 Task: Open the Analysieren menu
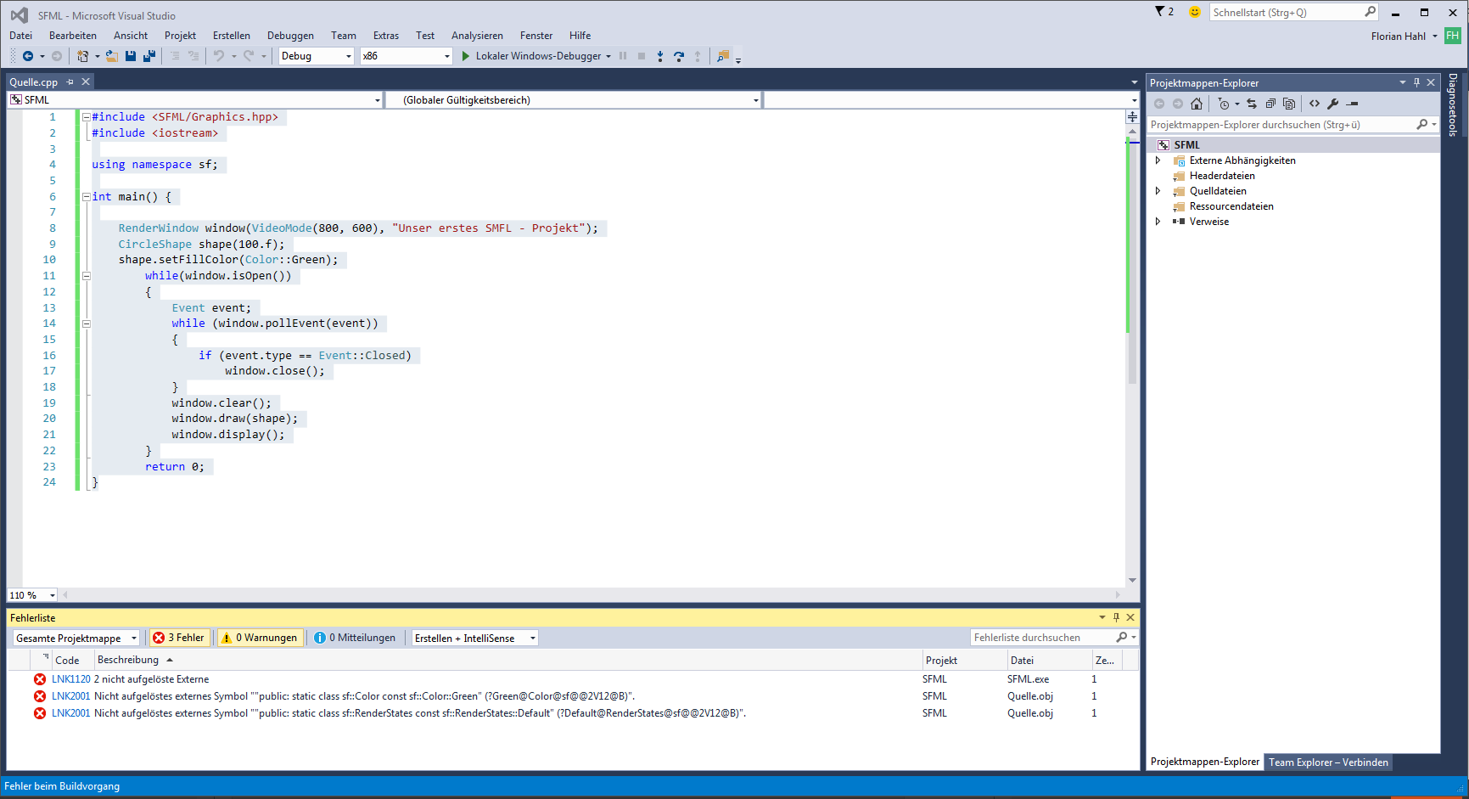pyautogui.click(x=477, y=36)
